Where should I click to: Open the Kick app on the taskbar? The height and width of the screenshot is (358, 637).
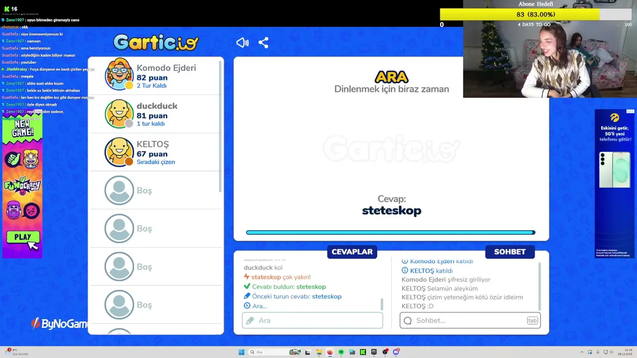coord(363,352)
